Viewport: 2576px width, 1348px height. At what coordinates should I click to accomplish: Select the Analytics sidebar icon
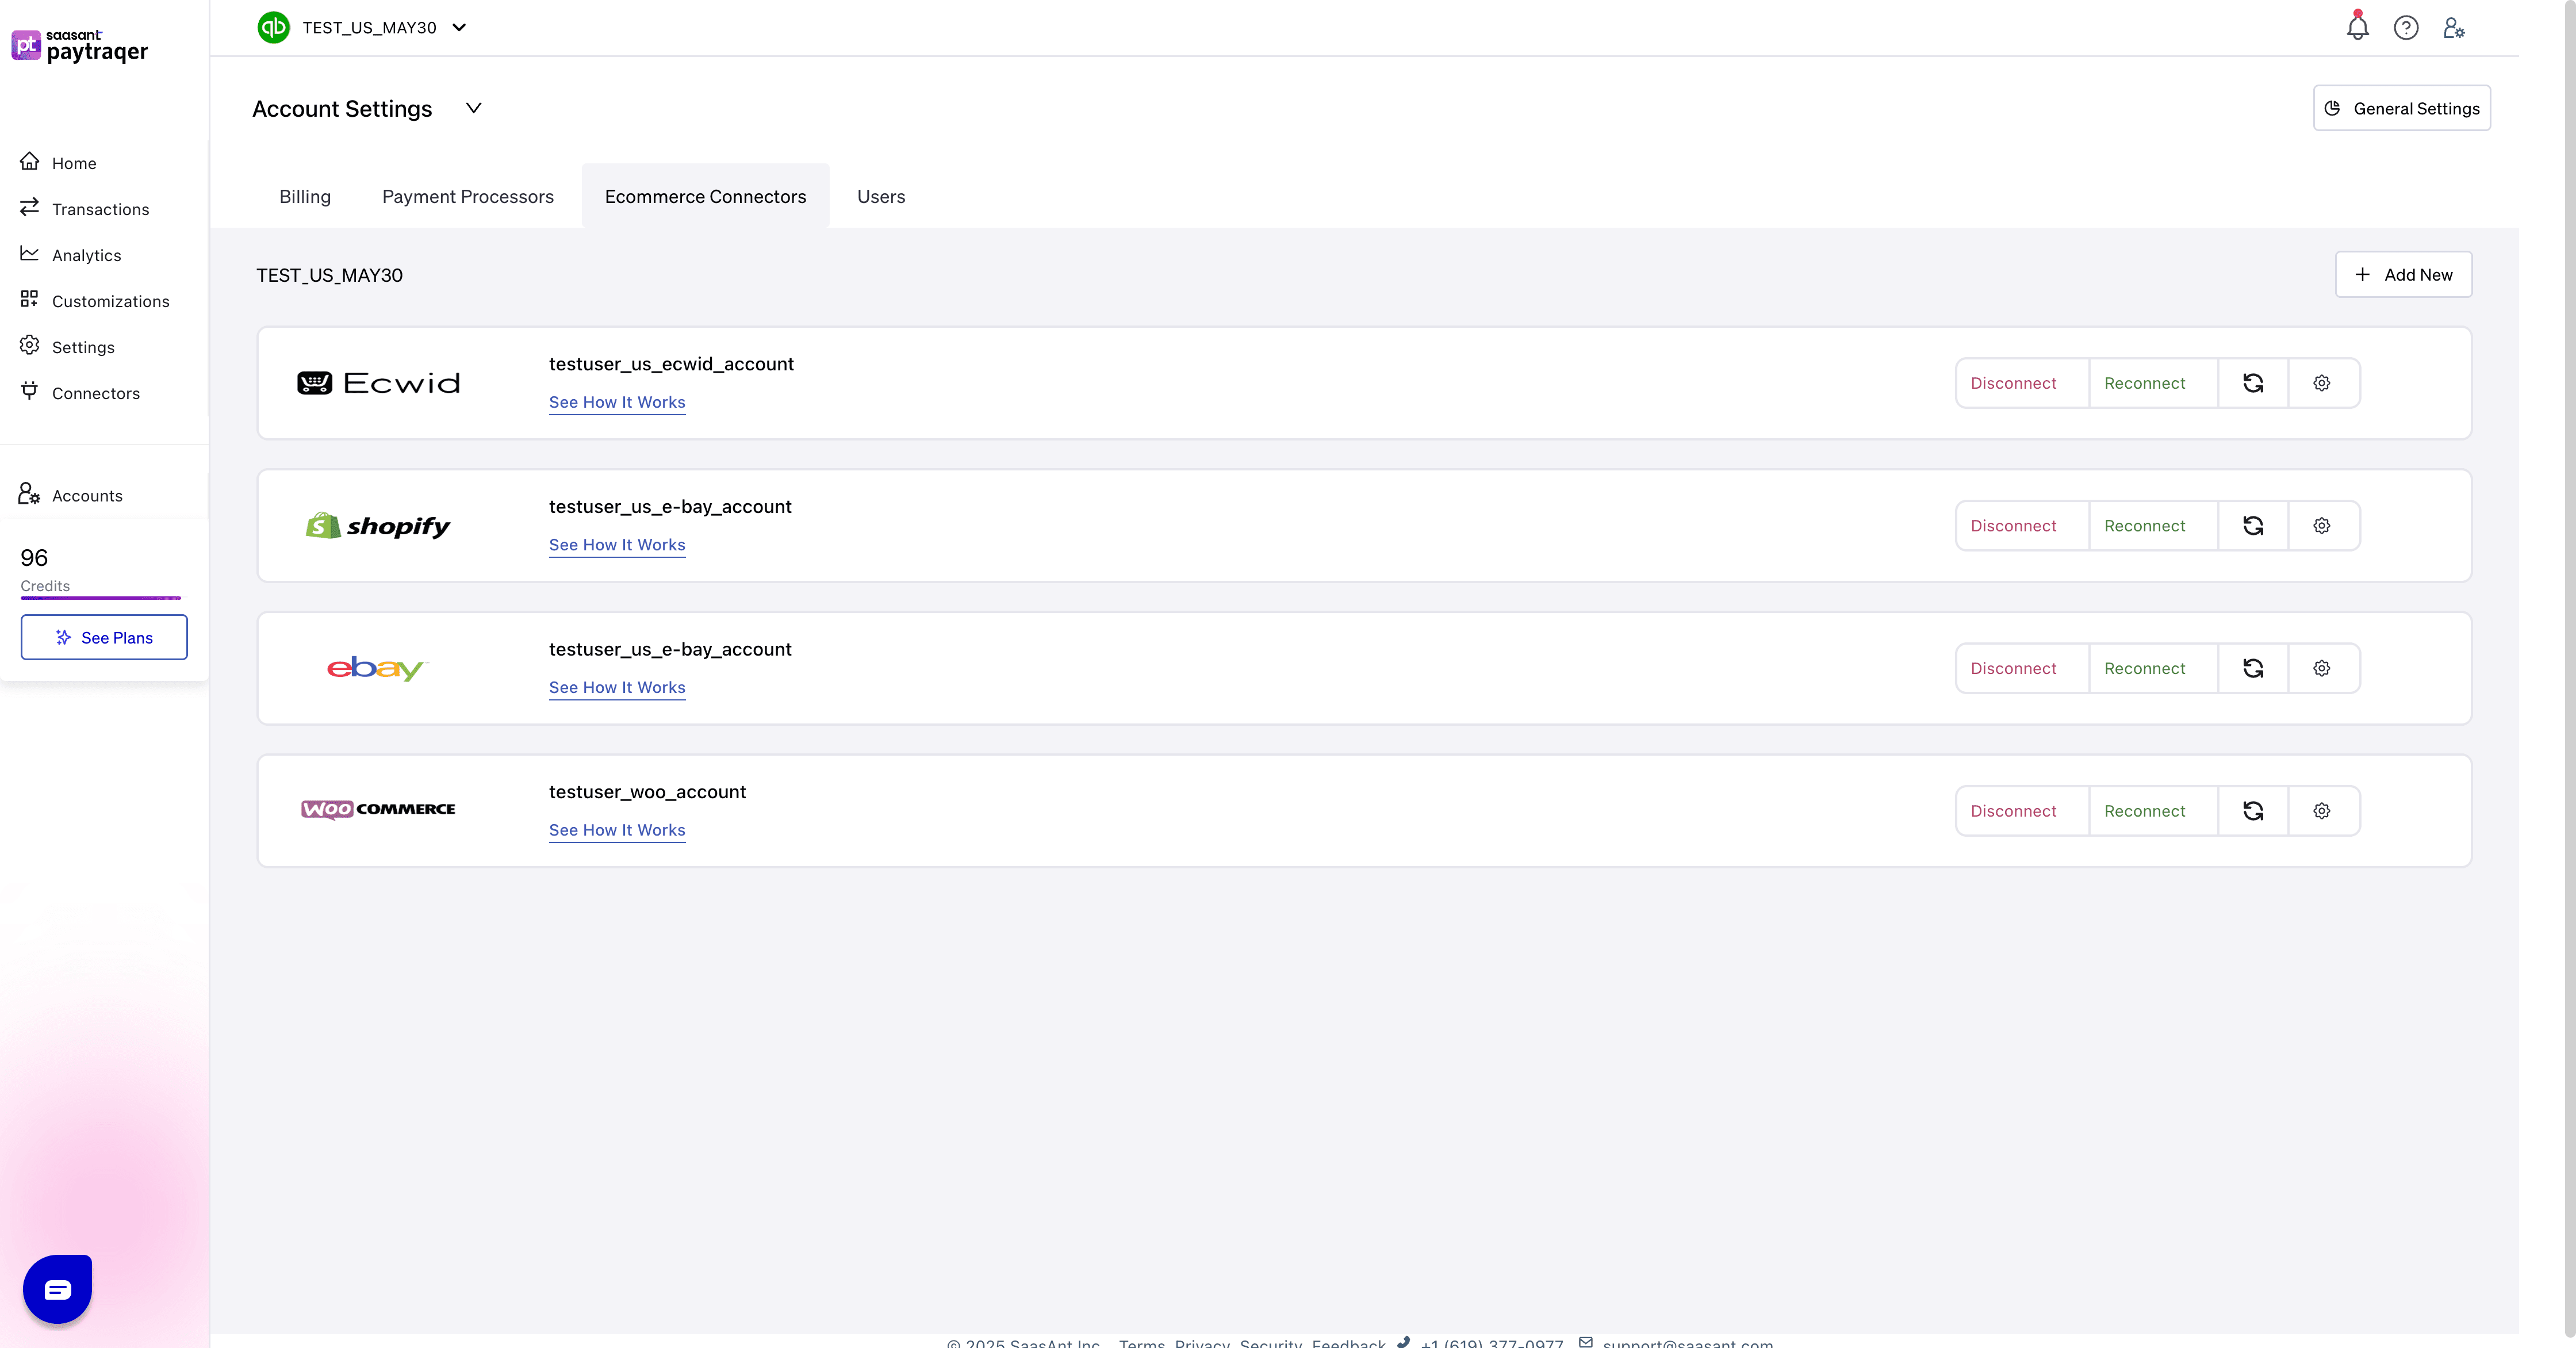tap(30, 254)
